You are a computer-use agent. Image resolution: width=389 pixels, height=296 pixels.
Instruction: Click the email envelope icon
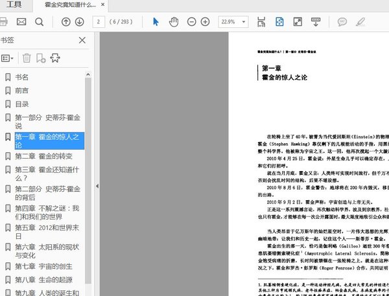pos(21,22)
